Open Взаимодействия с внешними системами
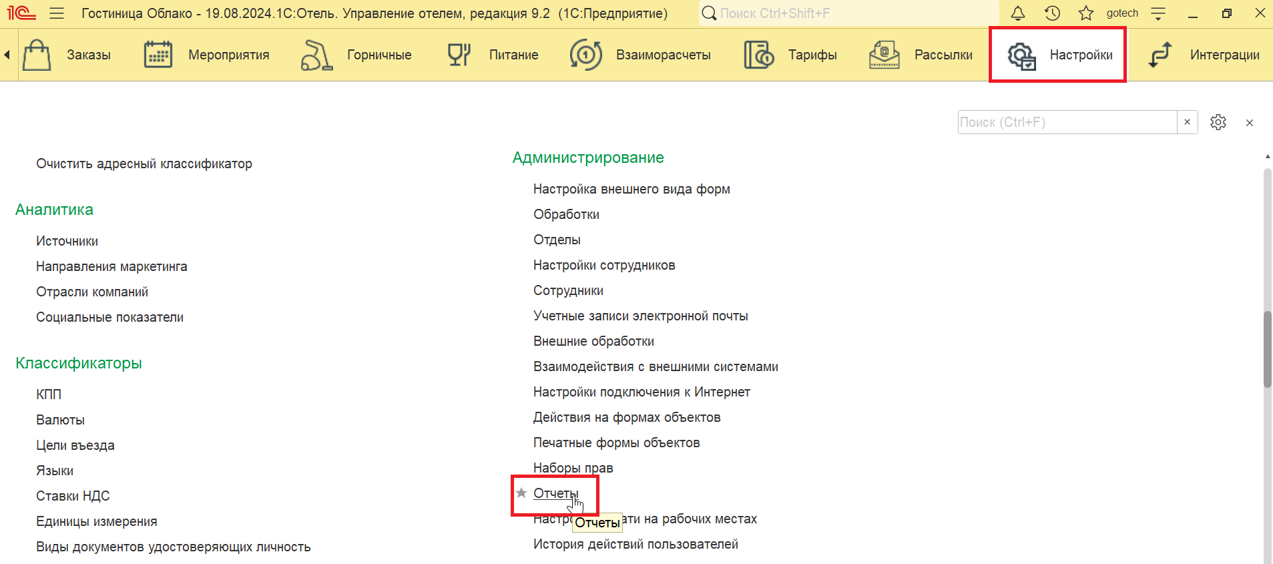1273x564 pixels. pos(656,366)
